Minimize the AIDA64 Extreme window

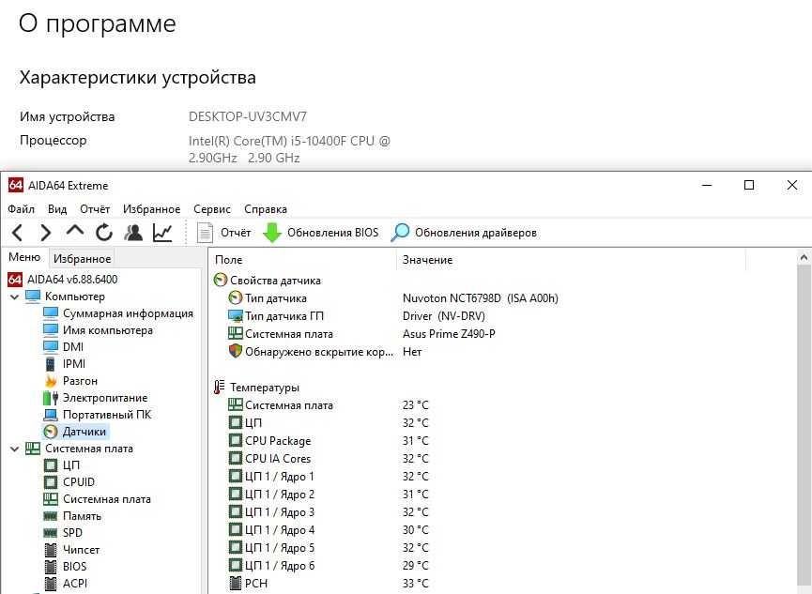pos(707,186)
